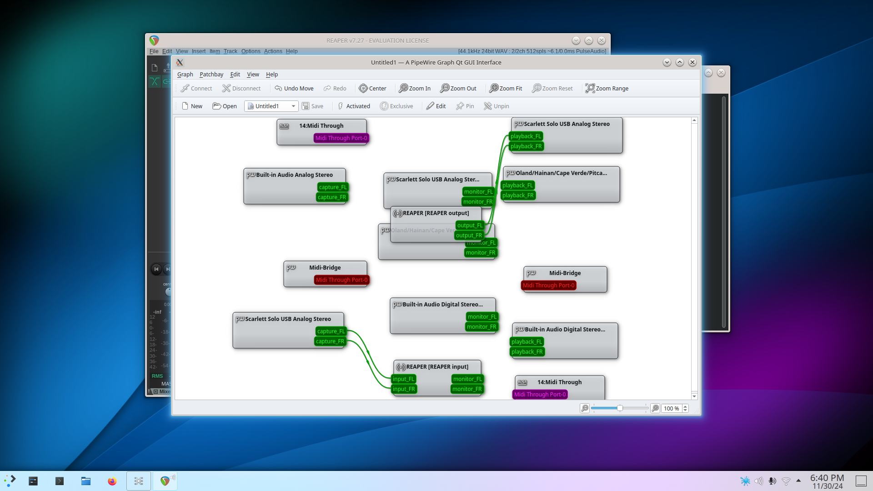Screen dimensions: 873x491
Task: Select input_FL on REAPER input node
Action: click(404, 379)
